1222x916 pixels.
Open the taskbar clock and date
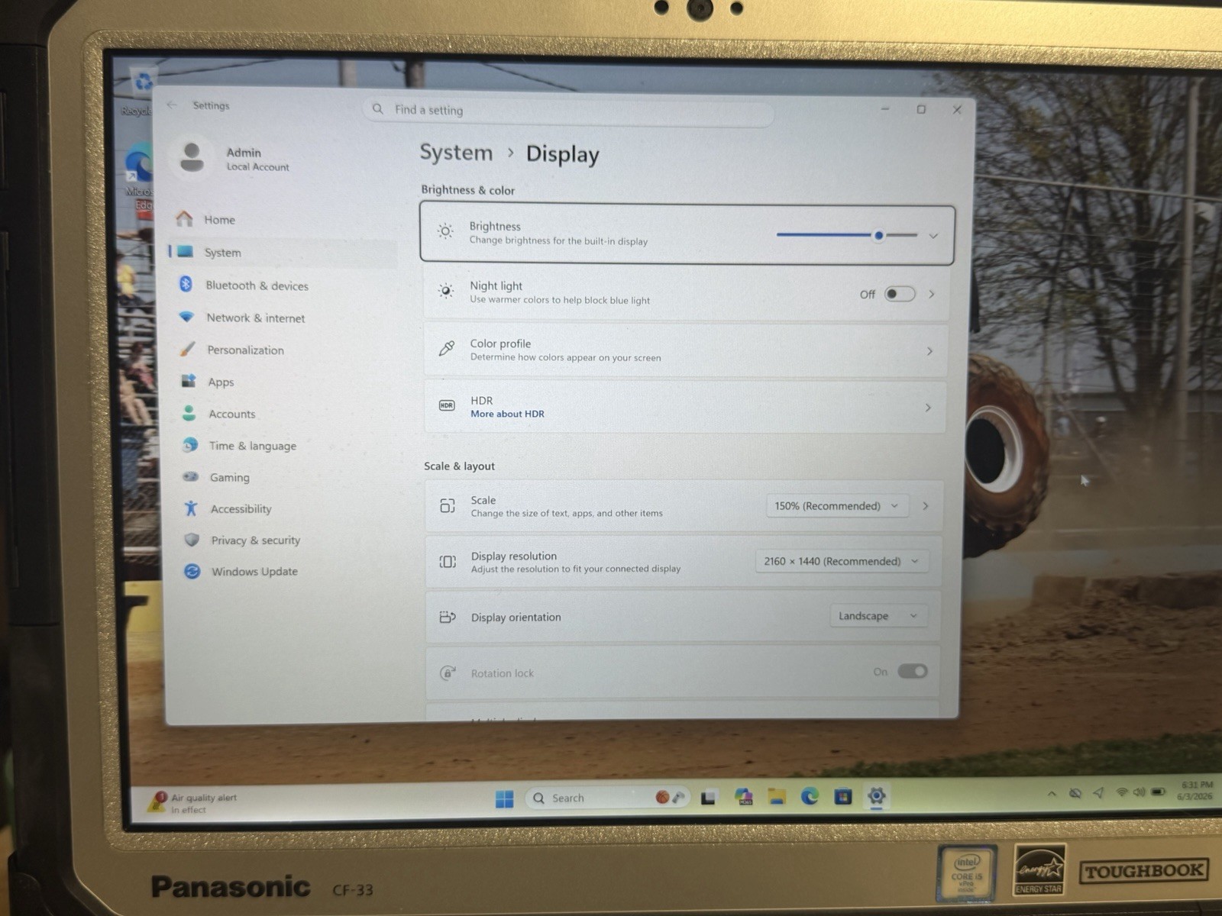point(1195,790)
